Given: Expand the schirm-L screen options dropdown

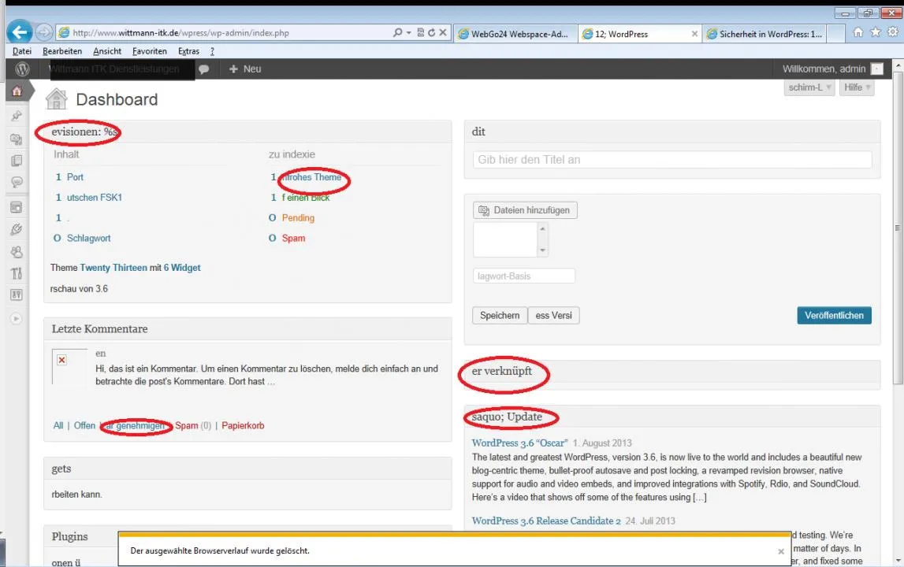Looking at the screenshot, I should (809, 87).
